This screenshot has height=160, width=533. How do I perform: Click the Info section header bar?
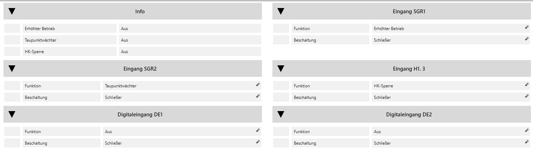click(133, 12)
